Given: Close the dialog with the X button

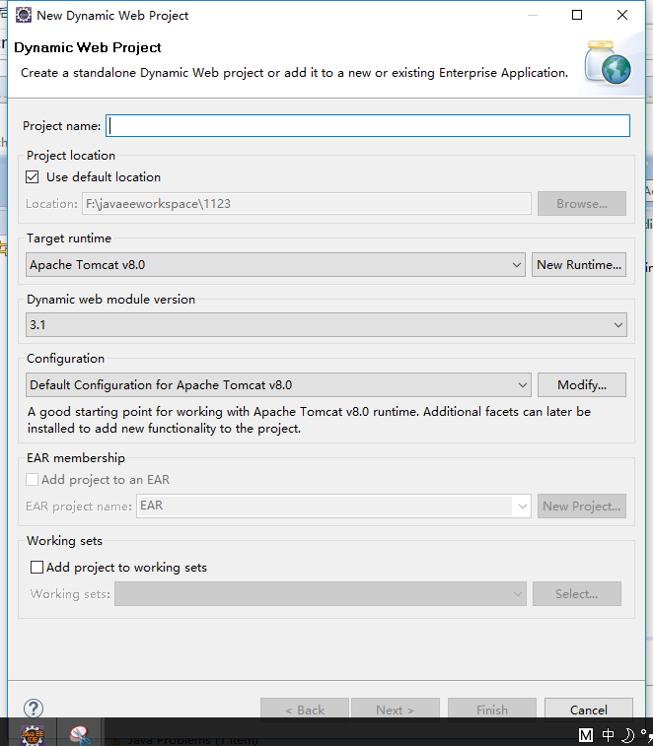Looking at the screenshot, I should [622, 15].
